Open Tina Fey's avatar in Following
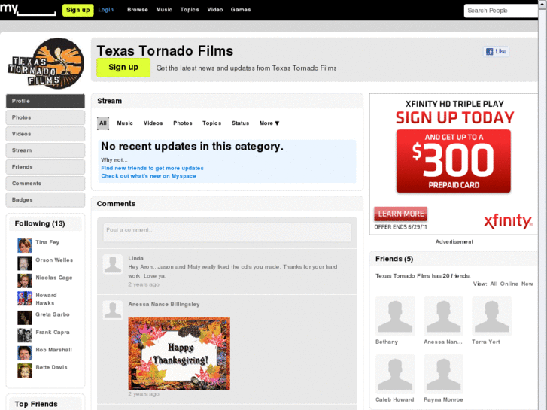 (x=24, y=246)
